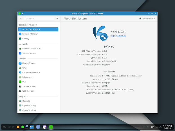Screen dimensions: 175x131
Task: Click the green Info Center taskbar icon
Action: [51, 127]
